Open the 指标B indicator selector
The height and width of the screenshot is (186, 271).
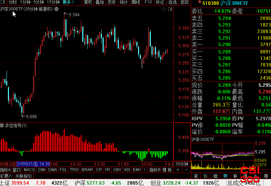[x=155, y=170]
